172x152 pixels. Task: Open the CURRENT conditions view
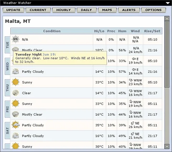(38, 10)
